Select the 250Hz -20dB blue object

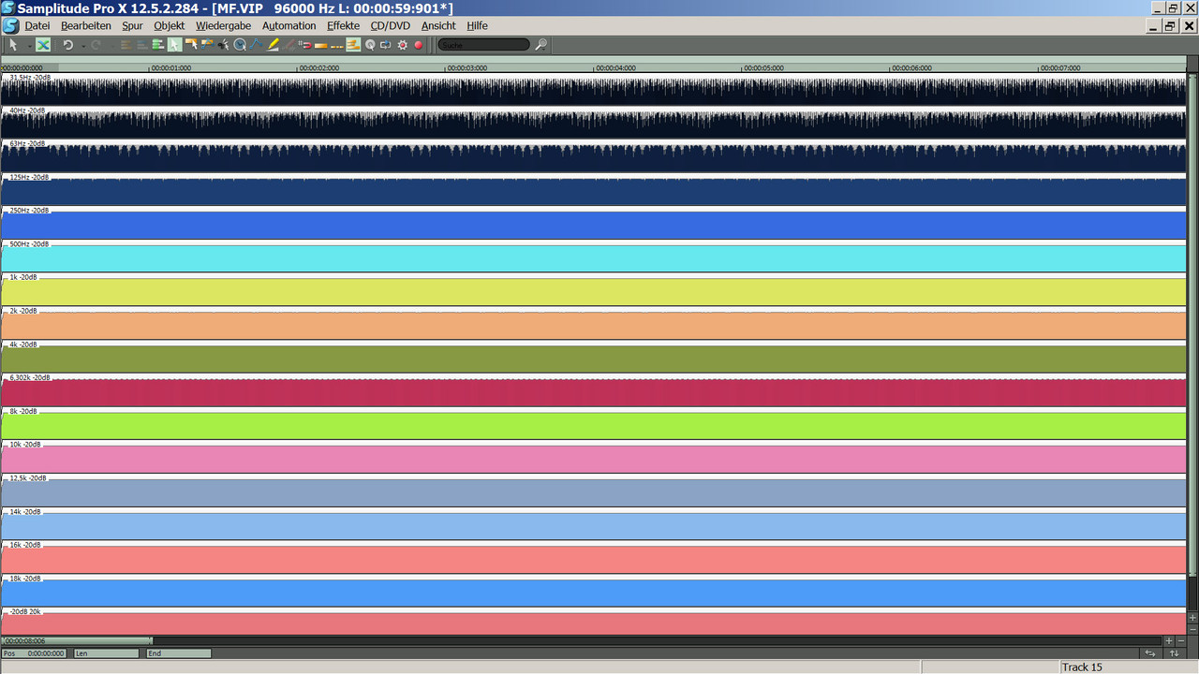click(594, 225)
